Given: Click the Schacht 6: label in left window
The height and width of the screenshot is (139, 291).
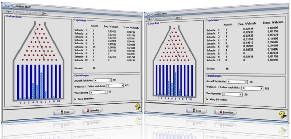Looking at the screenshot, I should [x=80, y=47].
